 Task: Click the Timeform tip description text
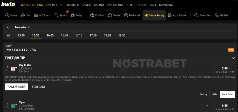click(x=120, y=78)
